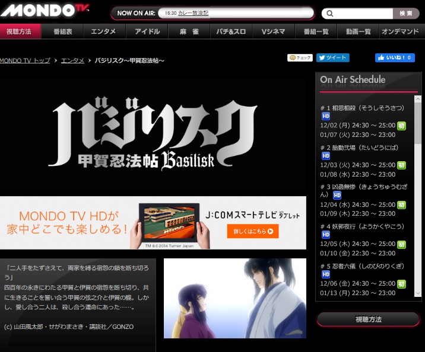Click into the search text field
The width and height of the screenshot is (425, 352).
363,14
